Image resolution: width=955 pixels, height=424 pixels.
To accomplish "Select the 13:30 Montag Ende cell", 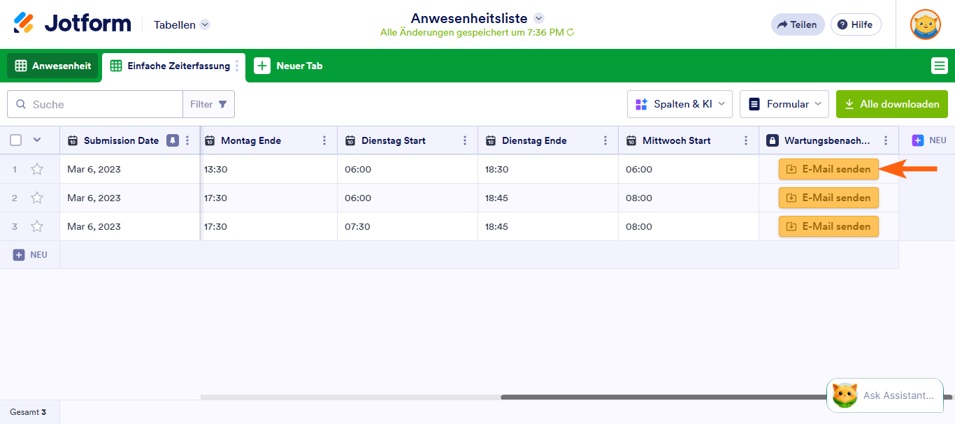I will [268, 169].
